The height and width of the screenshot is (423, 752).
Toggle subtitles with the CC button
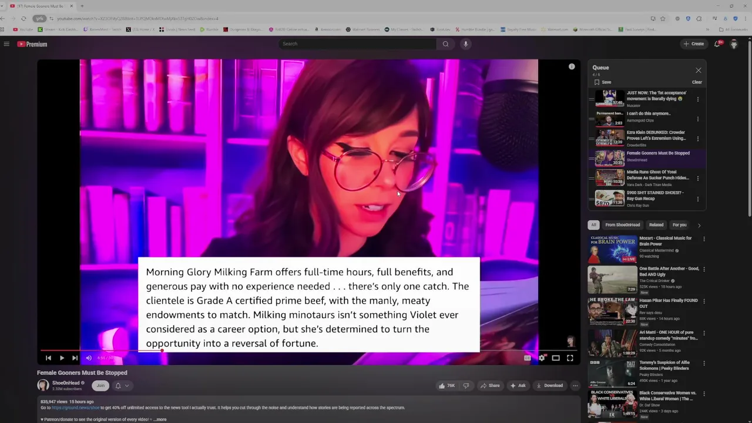point(527,358)
